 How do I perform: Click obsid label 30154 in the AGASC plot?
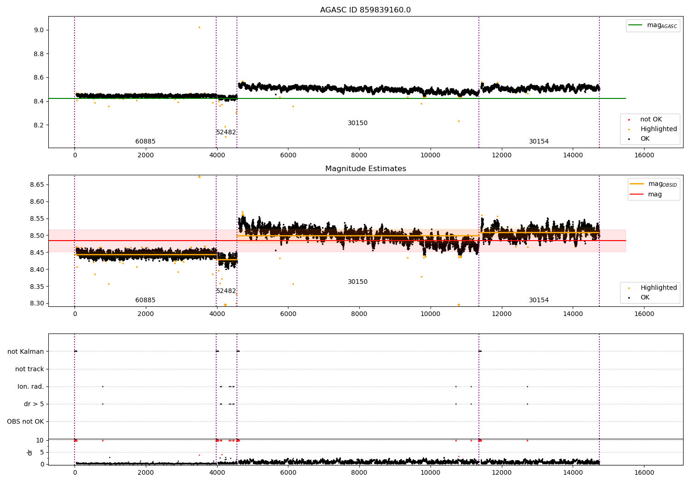pyautogui.click(x=539, y=142)
